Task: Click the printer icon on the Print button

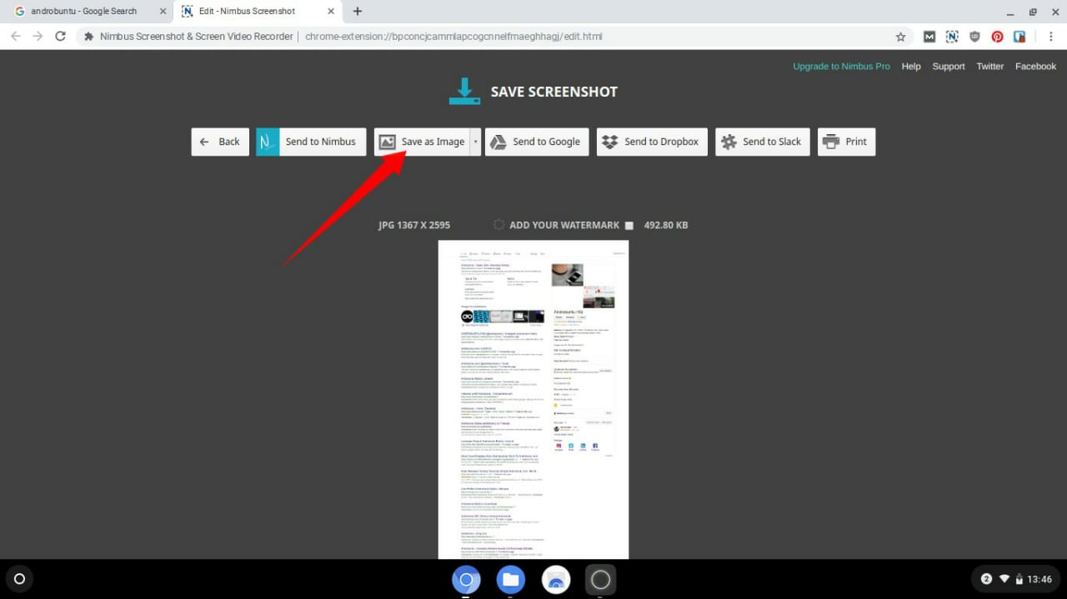Action: click(x=831, y=142)
